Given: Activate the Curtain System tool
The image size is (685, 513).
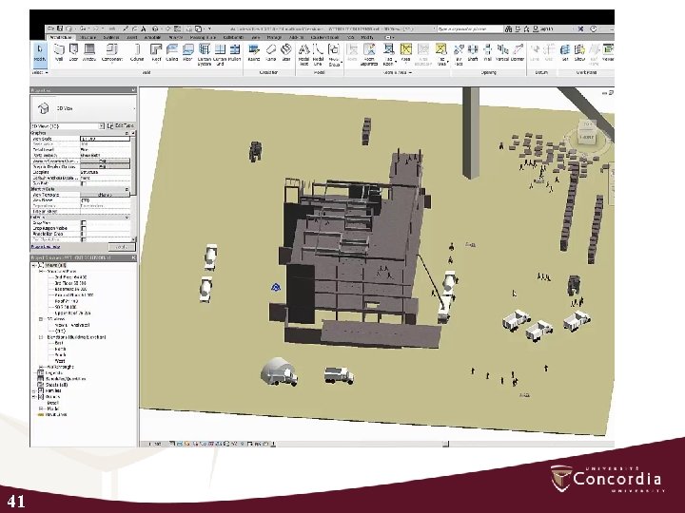Looking at the screenshot, I should pyautogui.click(x=204, y=54).
